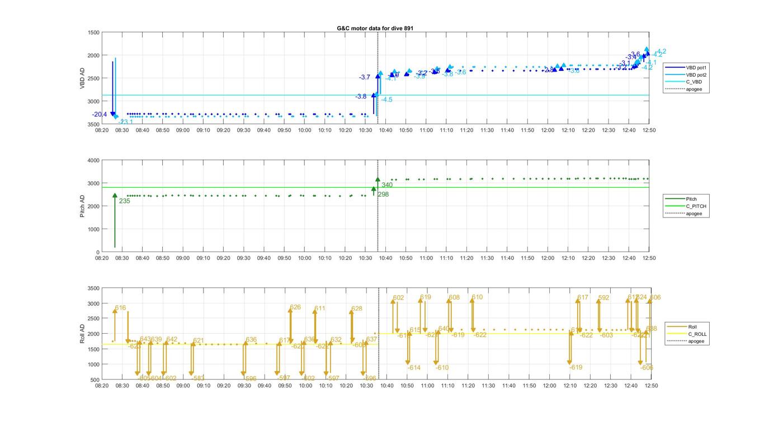The image size is (783, 427).
Task: Click the 'Pitch AD' y-axis label
Action: click(83, 206)
